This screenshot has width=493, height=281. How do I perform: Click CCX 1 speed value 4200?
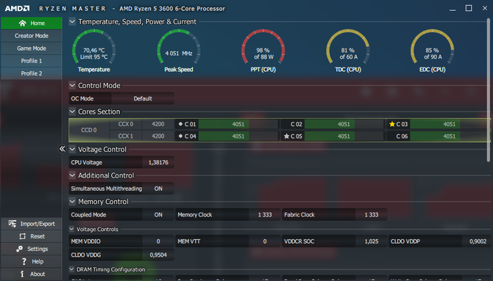(x=158, y=136)
